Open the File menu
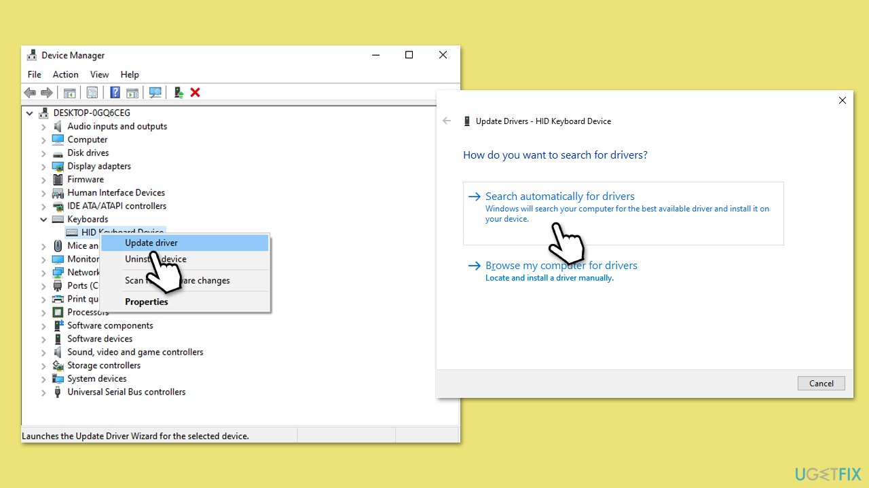 (35, 75)
